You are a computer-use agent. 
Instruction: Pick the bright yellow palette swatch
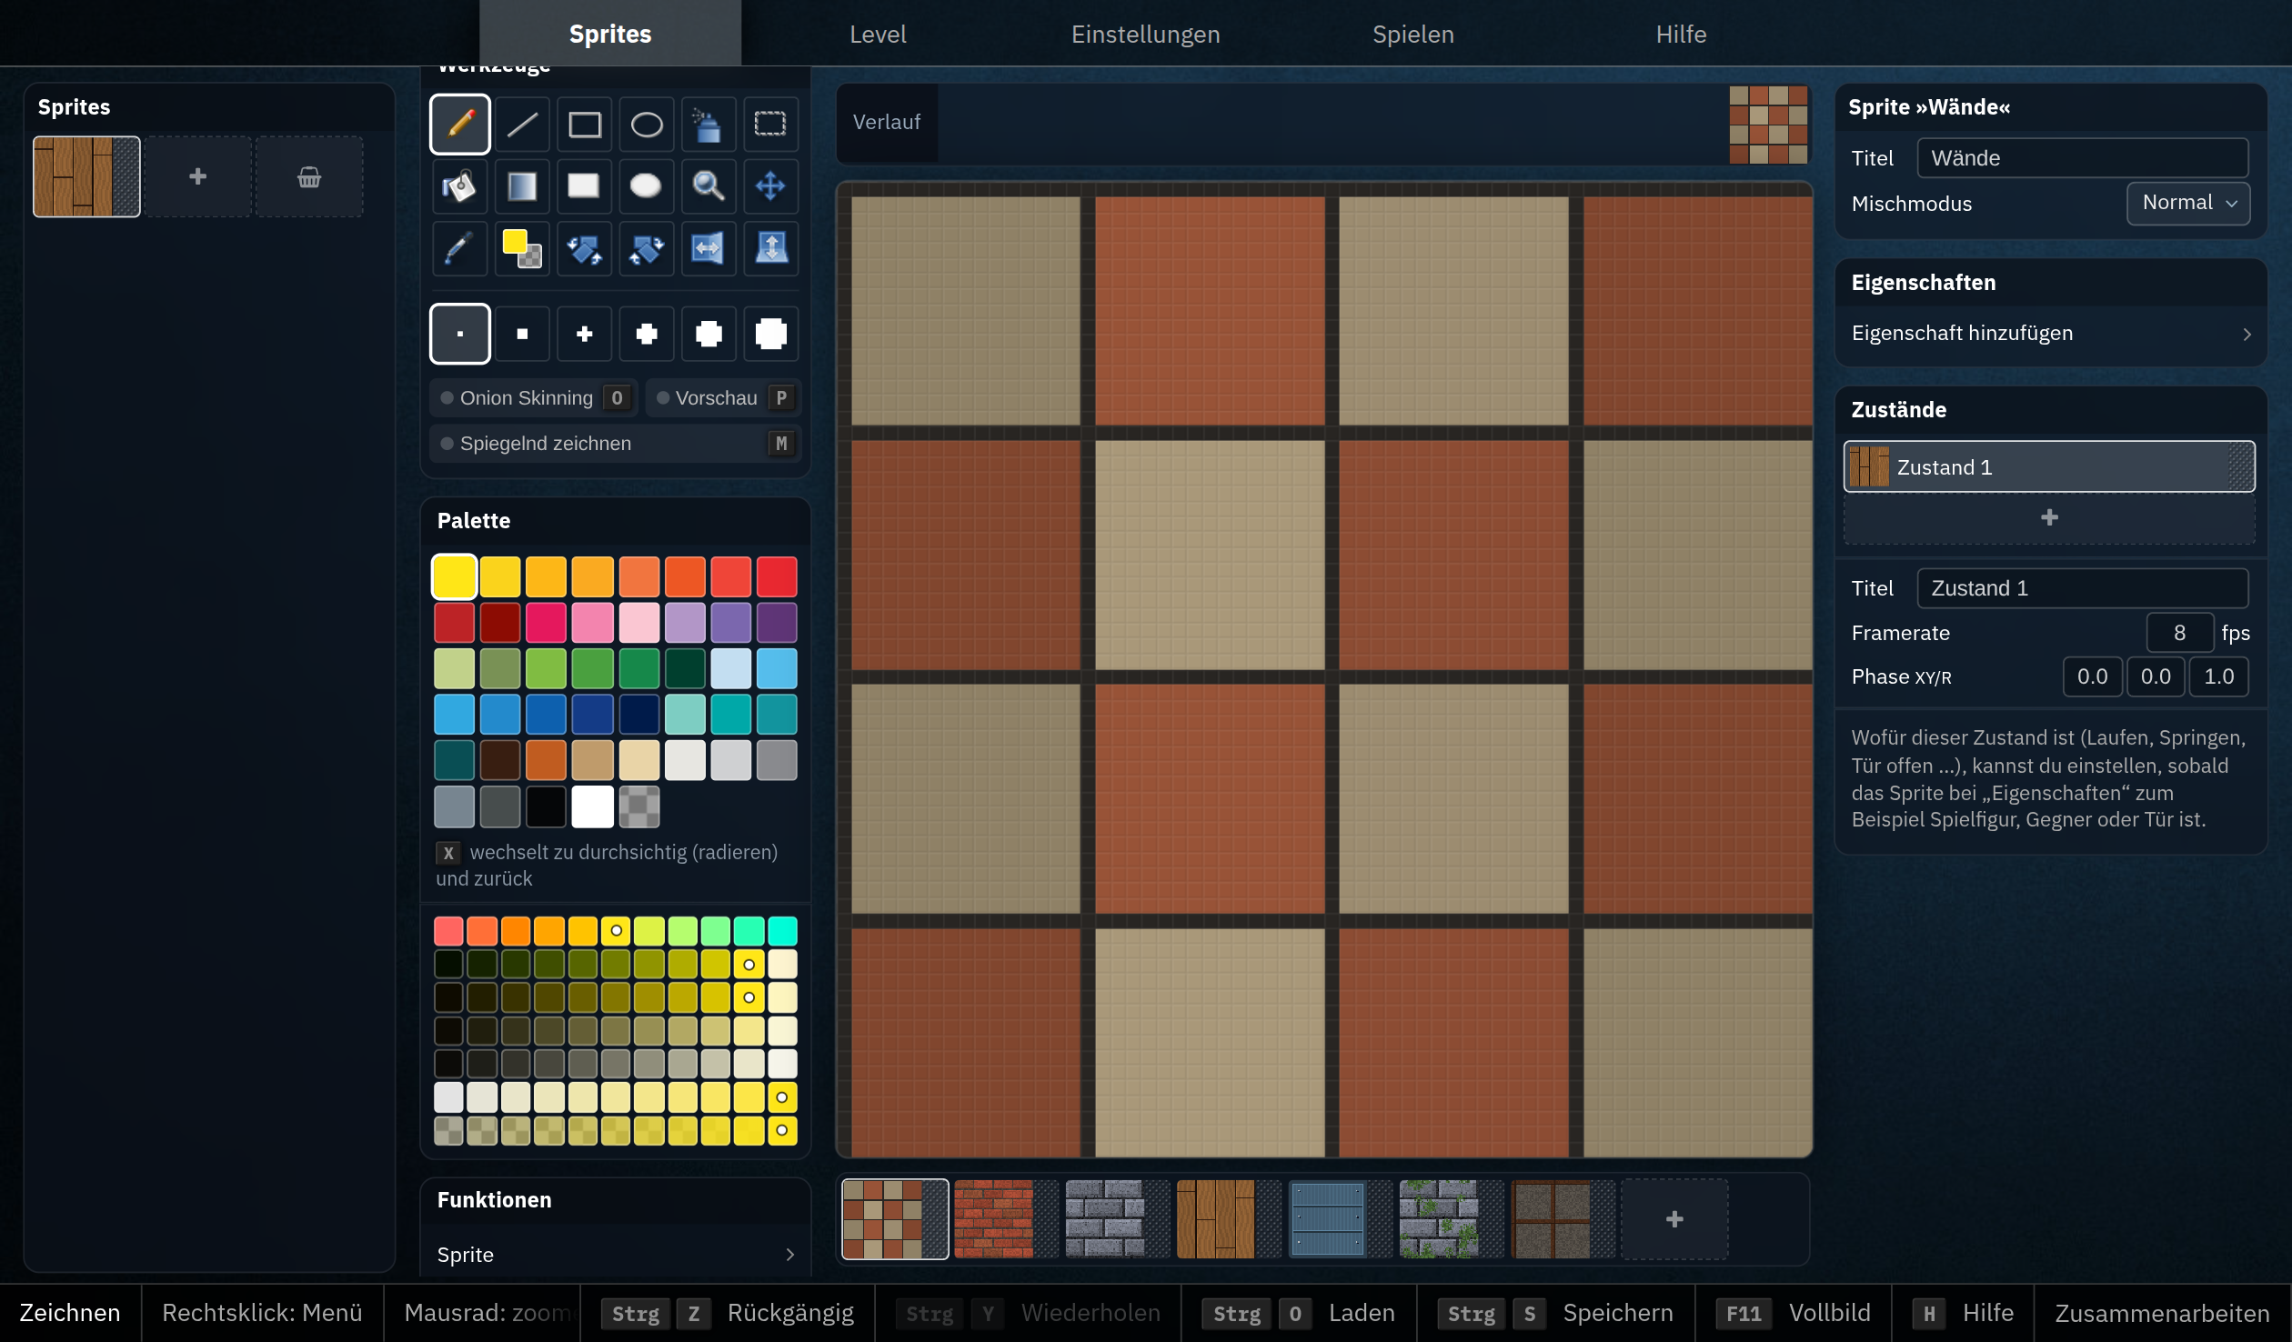(x=454, y=576)
